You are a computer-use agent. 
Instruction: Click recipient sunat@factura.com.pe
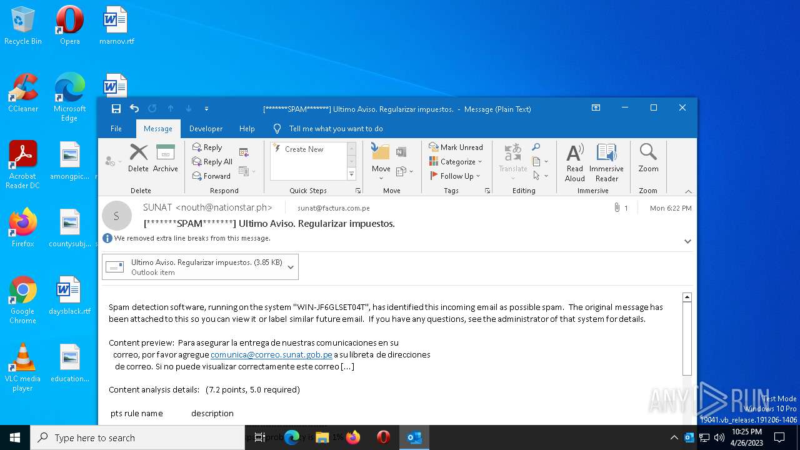point(333,208)
